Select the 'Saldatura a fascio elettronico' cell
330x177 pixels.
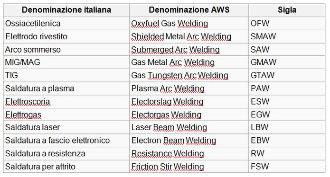tap(66, 141)
